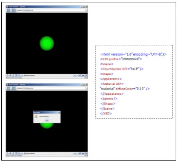Click the closing '</Appearance>' code line
The width and height of the screenshot is (177, 161).
click(112, 94)
